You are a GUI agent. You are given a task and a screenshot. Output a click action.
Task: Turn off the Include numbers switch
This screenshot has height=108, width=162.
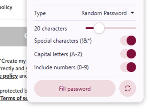click(128, 67)
